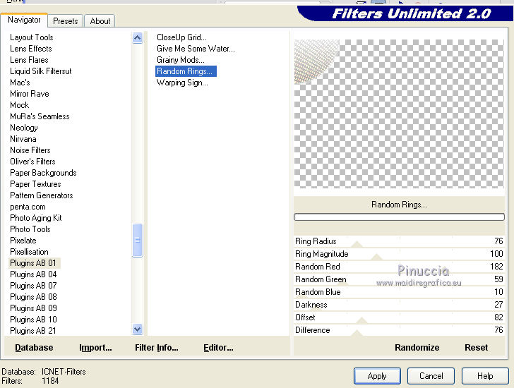514x388 pixels.
Task: Select Paper Backgrounds category
Action: pyautogui.click(x=43, y=173)
